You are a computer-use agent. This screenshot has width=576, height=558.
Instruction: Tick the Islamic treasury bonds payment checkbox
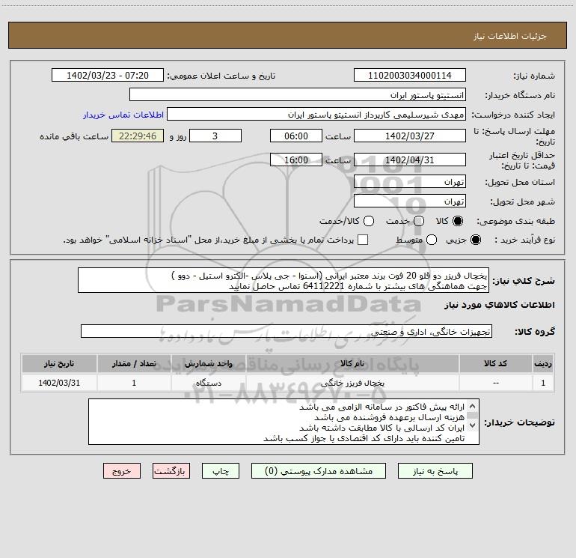(363, 240)
